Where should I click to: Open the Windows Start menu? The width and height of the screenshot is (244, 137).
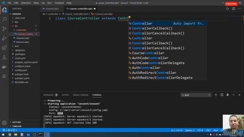3,134
